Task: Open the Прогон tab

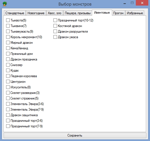Action: pos(118,13)
